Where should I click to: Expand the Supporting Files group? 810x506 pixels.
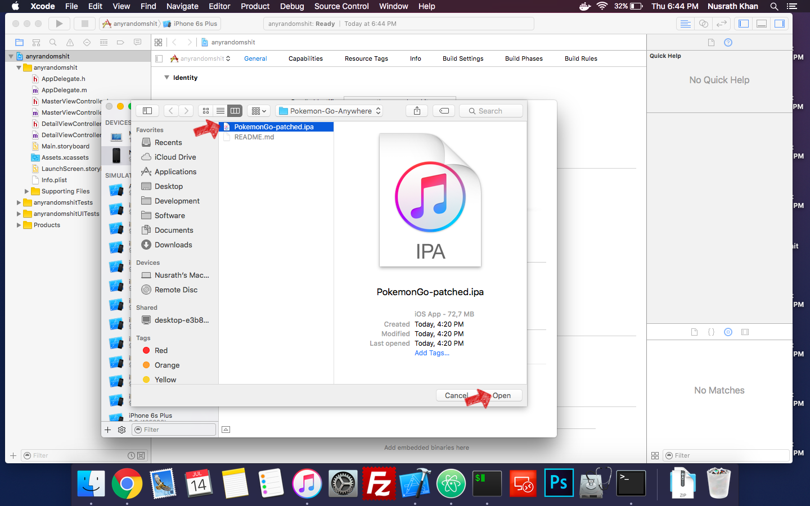tap(26, 191)
